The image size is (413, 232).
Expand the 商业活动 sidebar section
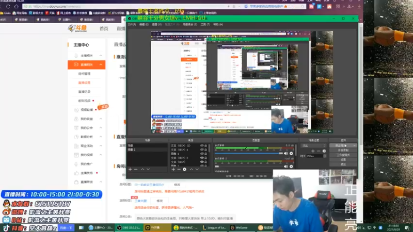pos(101,146)
